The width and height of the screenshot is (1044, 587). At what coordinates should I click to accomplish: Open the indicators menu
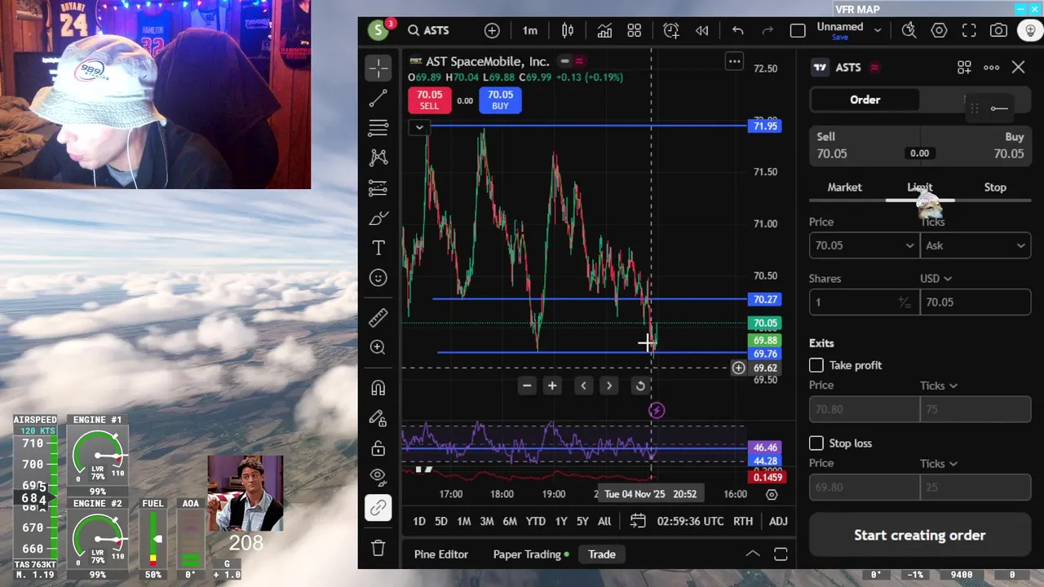coord(604,30)
